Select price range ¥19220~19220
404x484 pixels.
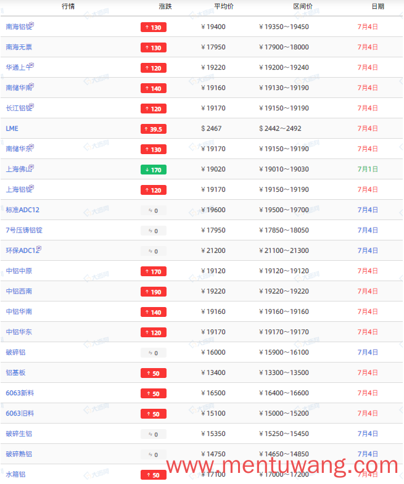[284, 292]
